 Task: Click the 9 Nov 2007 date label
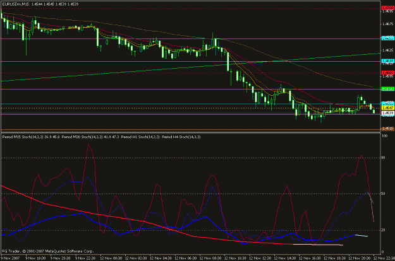pos(10,258)
